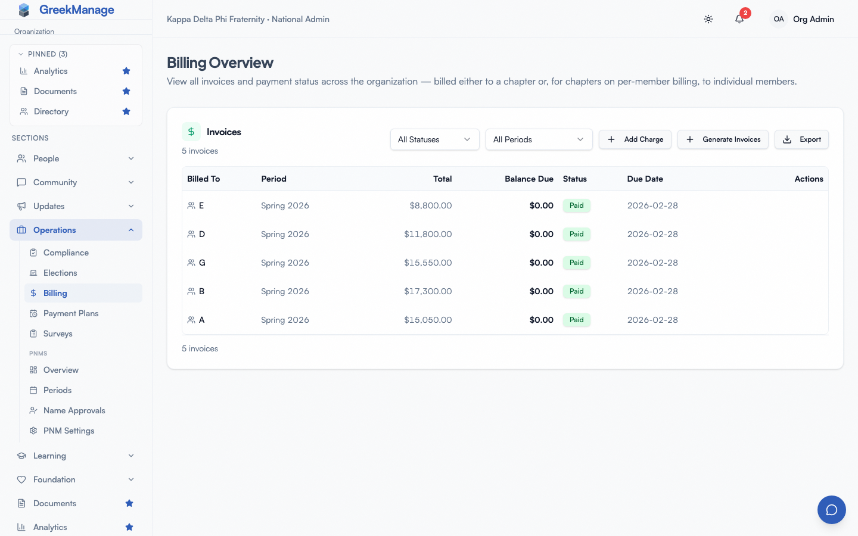This screenshot has width=858, height=536.
Task: Collapse the Operations section
Action: pyautogui.click(x=76, y=230)
